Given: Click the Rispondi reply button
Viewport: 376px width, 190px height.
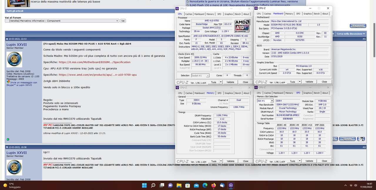Looking at the screenshot, I should coord(358,26).
